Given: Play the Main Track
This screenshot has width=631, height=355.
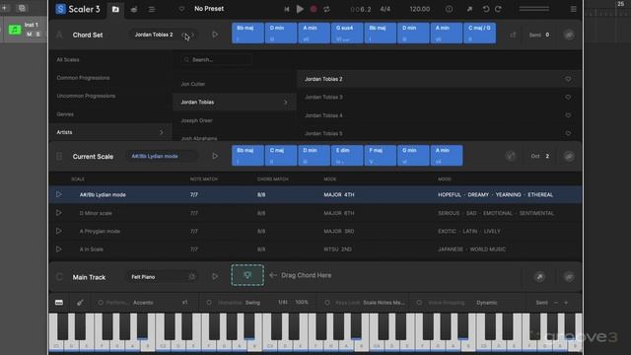Looking at the screenshot, I should [x=215, y=277].
